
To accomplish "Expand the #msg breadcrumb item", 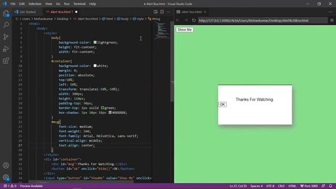I will [x=154, y=19].
